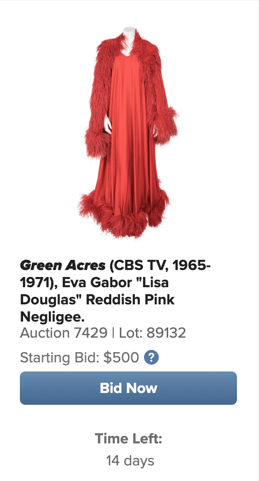Select the Auction 7429 text
The image size is (259, 481).
click(x=63, y=333)
